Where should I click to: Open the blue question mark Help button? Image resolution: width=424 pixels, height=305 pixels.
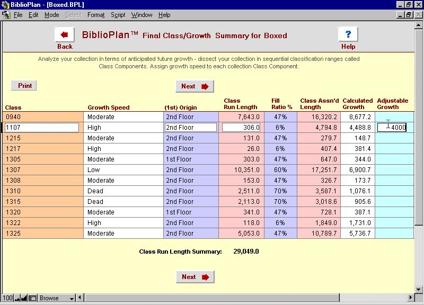[348, 34]
